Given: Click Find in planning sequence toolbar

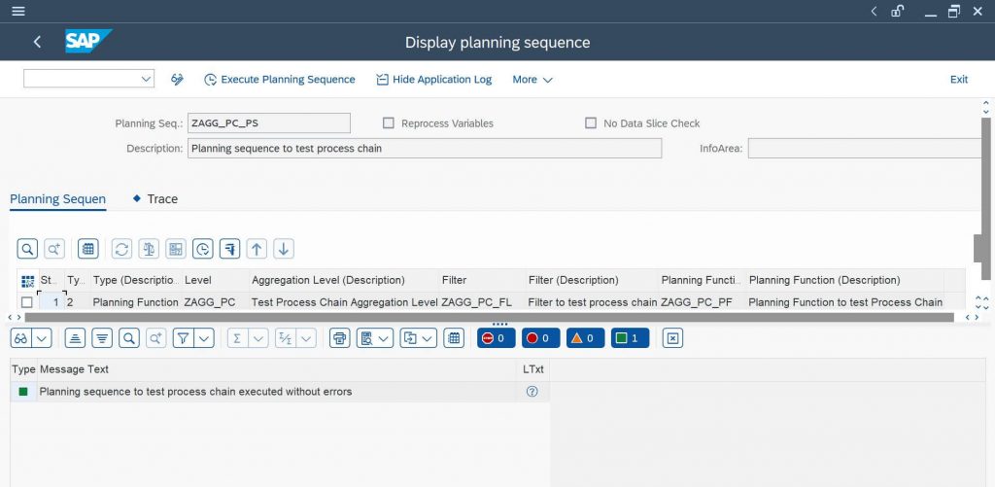Looking at the screenshot, I should 27,249.
